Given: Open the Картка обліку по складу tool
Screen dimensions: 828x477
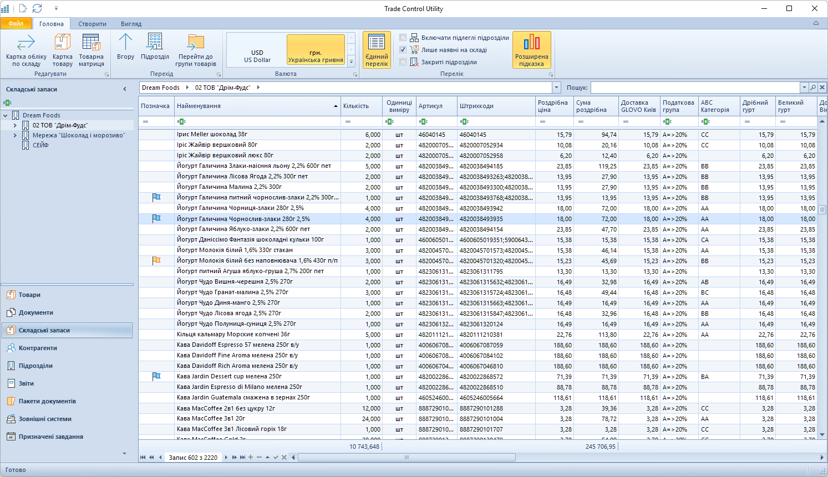Looking at the screenshot, I should [x=26, y=50].
